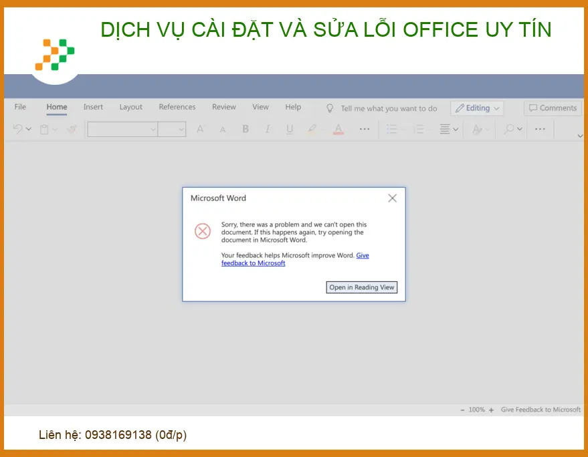The width and height of the screenshot is (588, 457).
Task: Open the Styles icon
Action: point(477,129)
